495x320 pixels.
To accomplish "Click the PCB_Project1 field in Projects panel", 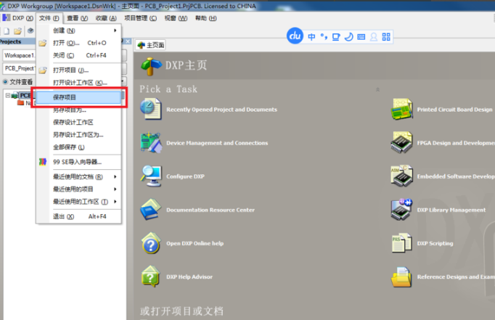I will point(19,68).
